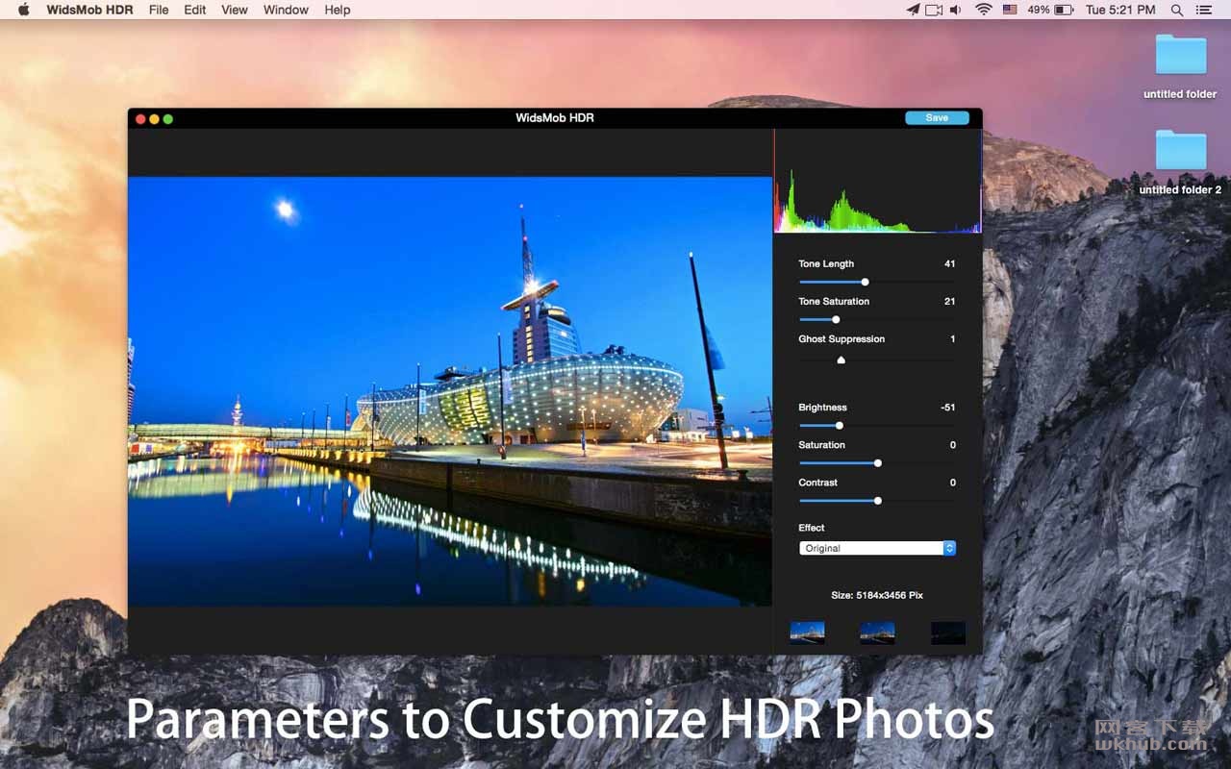Click the Size: 5184x3456 Pix label
This screenshot has width=1231, height=769.
tap(877, 595)
